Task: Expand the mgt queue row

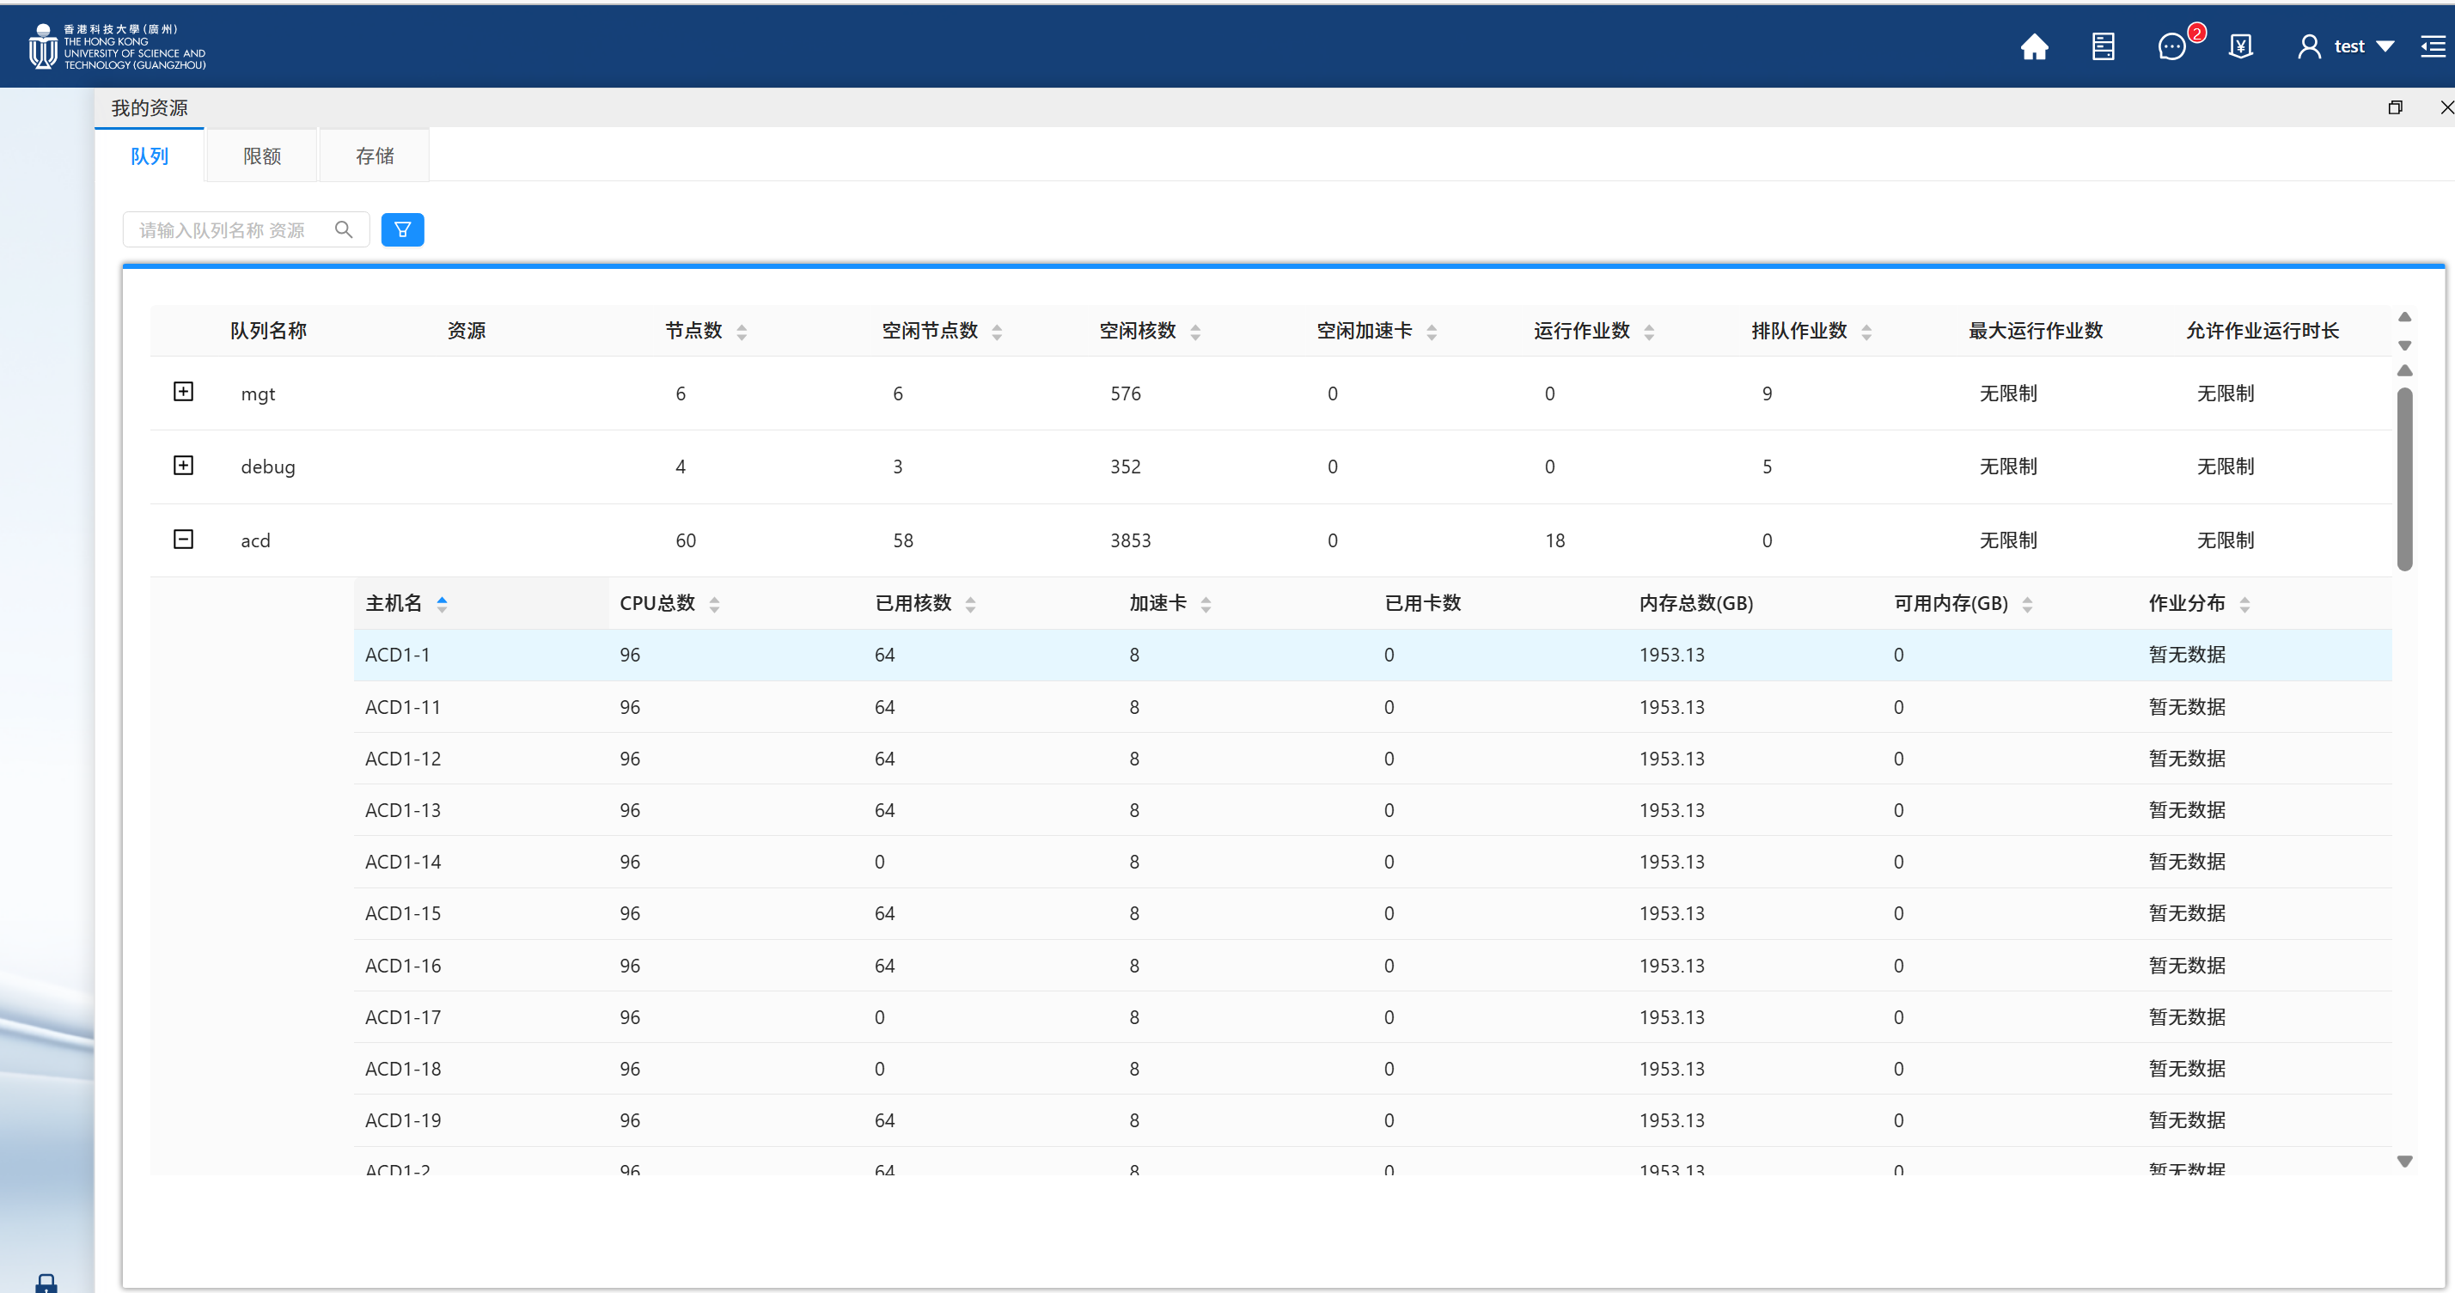Action: tap(183, 392)
